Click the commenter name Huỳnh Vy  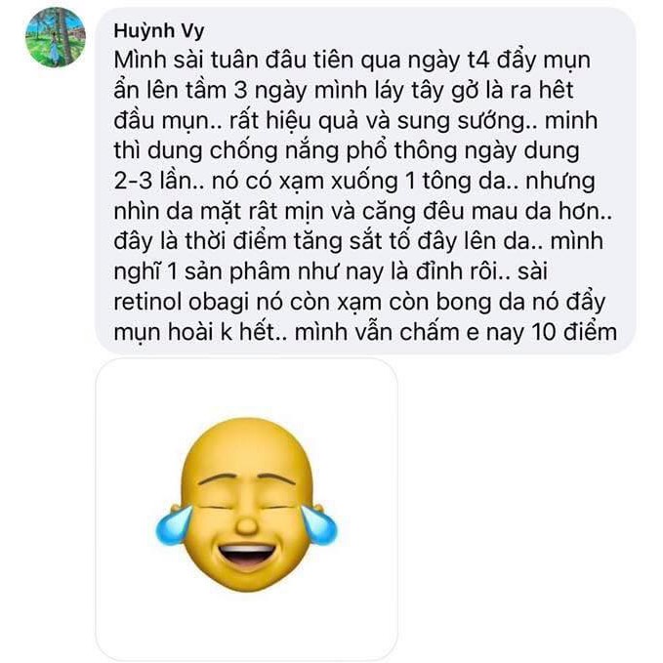[158, 31]
